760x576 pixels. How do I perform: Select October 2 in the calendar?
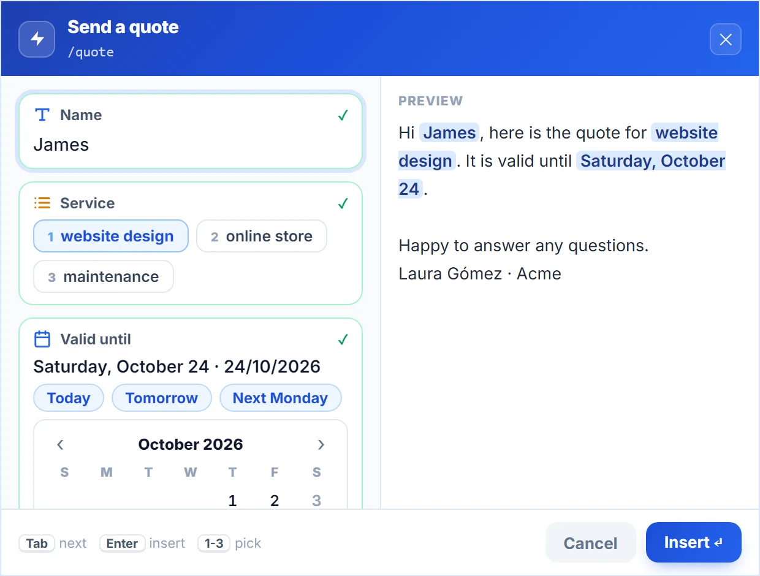[x=275, y=501]
